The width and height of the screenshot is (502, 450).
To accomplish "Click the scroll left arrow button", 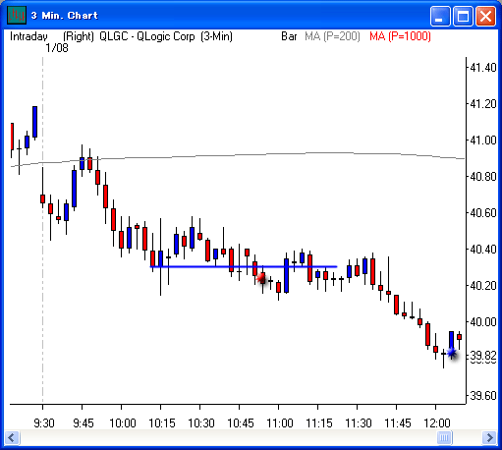I will [12, 437].
